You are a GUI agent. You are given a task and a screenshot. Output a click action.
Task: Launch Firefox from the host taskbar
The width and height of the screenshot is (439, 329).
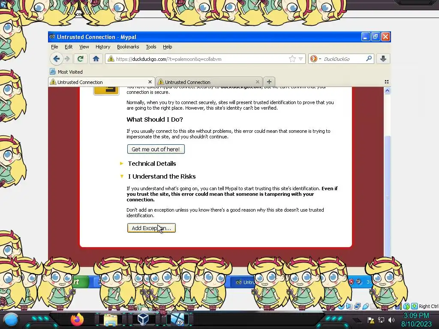click(x=77, y=320)
